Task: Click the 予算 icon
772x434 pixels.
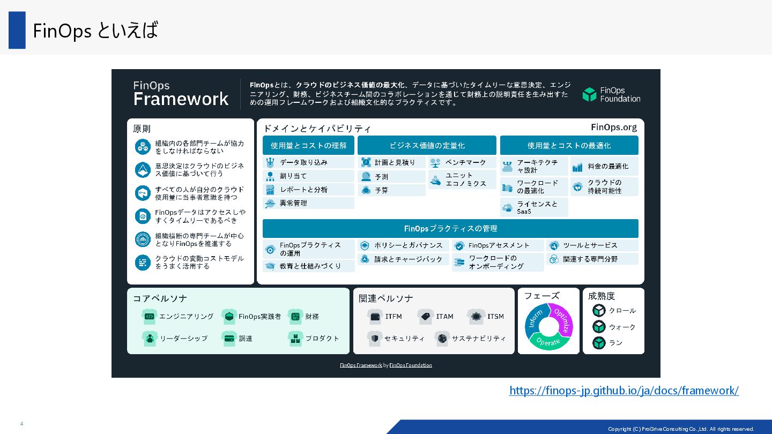Action: [366, 190]
